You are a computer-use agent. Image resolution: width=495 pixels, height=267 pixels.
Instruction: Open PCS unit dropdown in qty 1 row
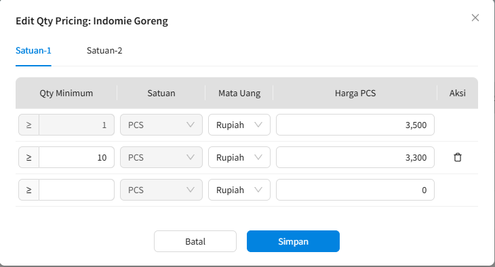(x=161, y=125)
